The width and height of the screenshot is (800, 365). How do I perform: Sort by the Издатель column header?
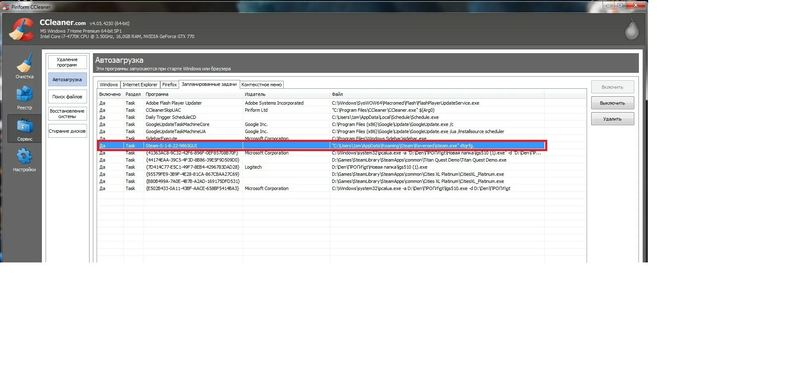[x=286, y=94]
